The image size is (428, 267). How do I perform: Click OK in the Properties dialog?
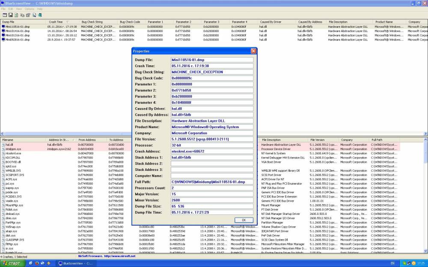[244, 220]
